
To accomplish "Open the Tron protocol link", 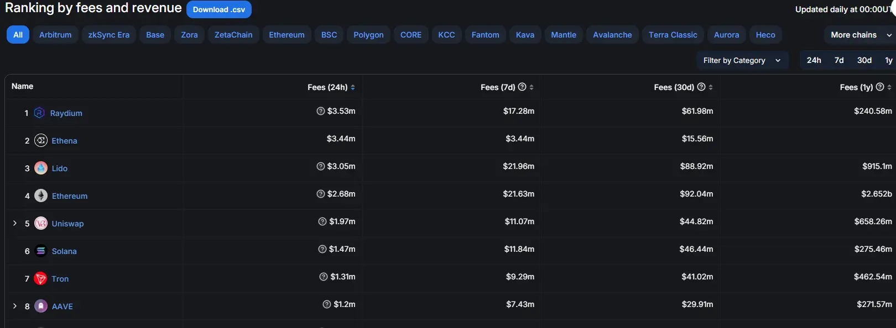I will (60, 279).
